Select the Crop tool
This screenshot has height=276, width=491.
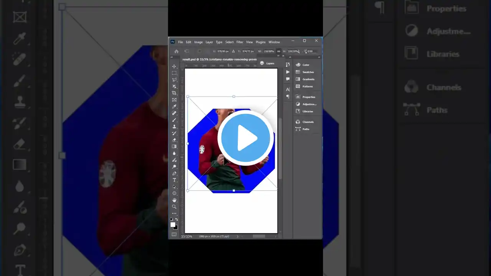pos(174,93)
